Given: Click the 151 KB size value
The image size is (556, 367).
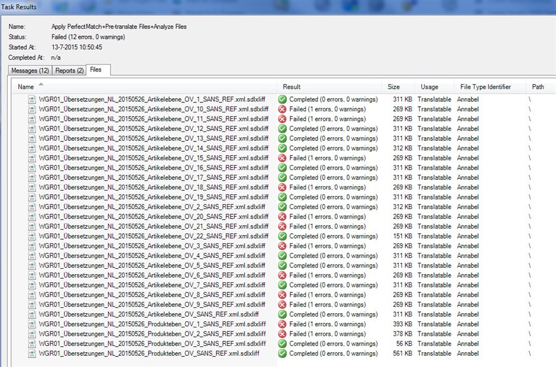Looking at the screenshot, I should tap(402, 236).
